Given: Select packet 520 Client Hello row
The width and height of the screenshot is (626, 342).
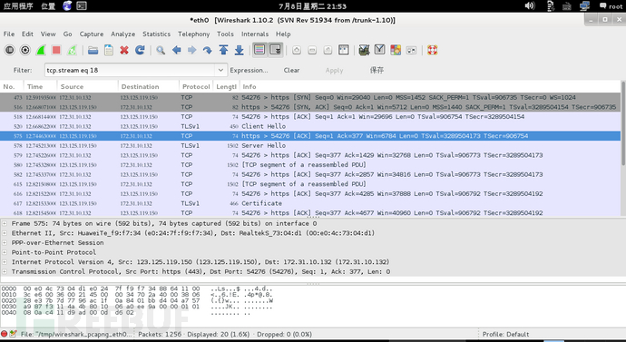Looking at the screenshot, I should 310,126.
